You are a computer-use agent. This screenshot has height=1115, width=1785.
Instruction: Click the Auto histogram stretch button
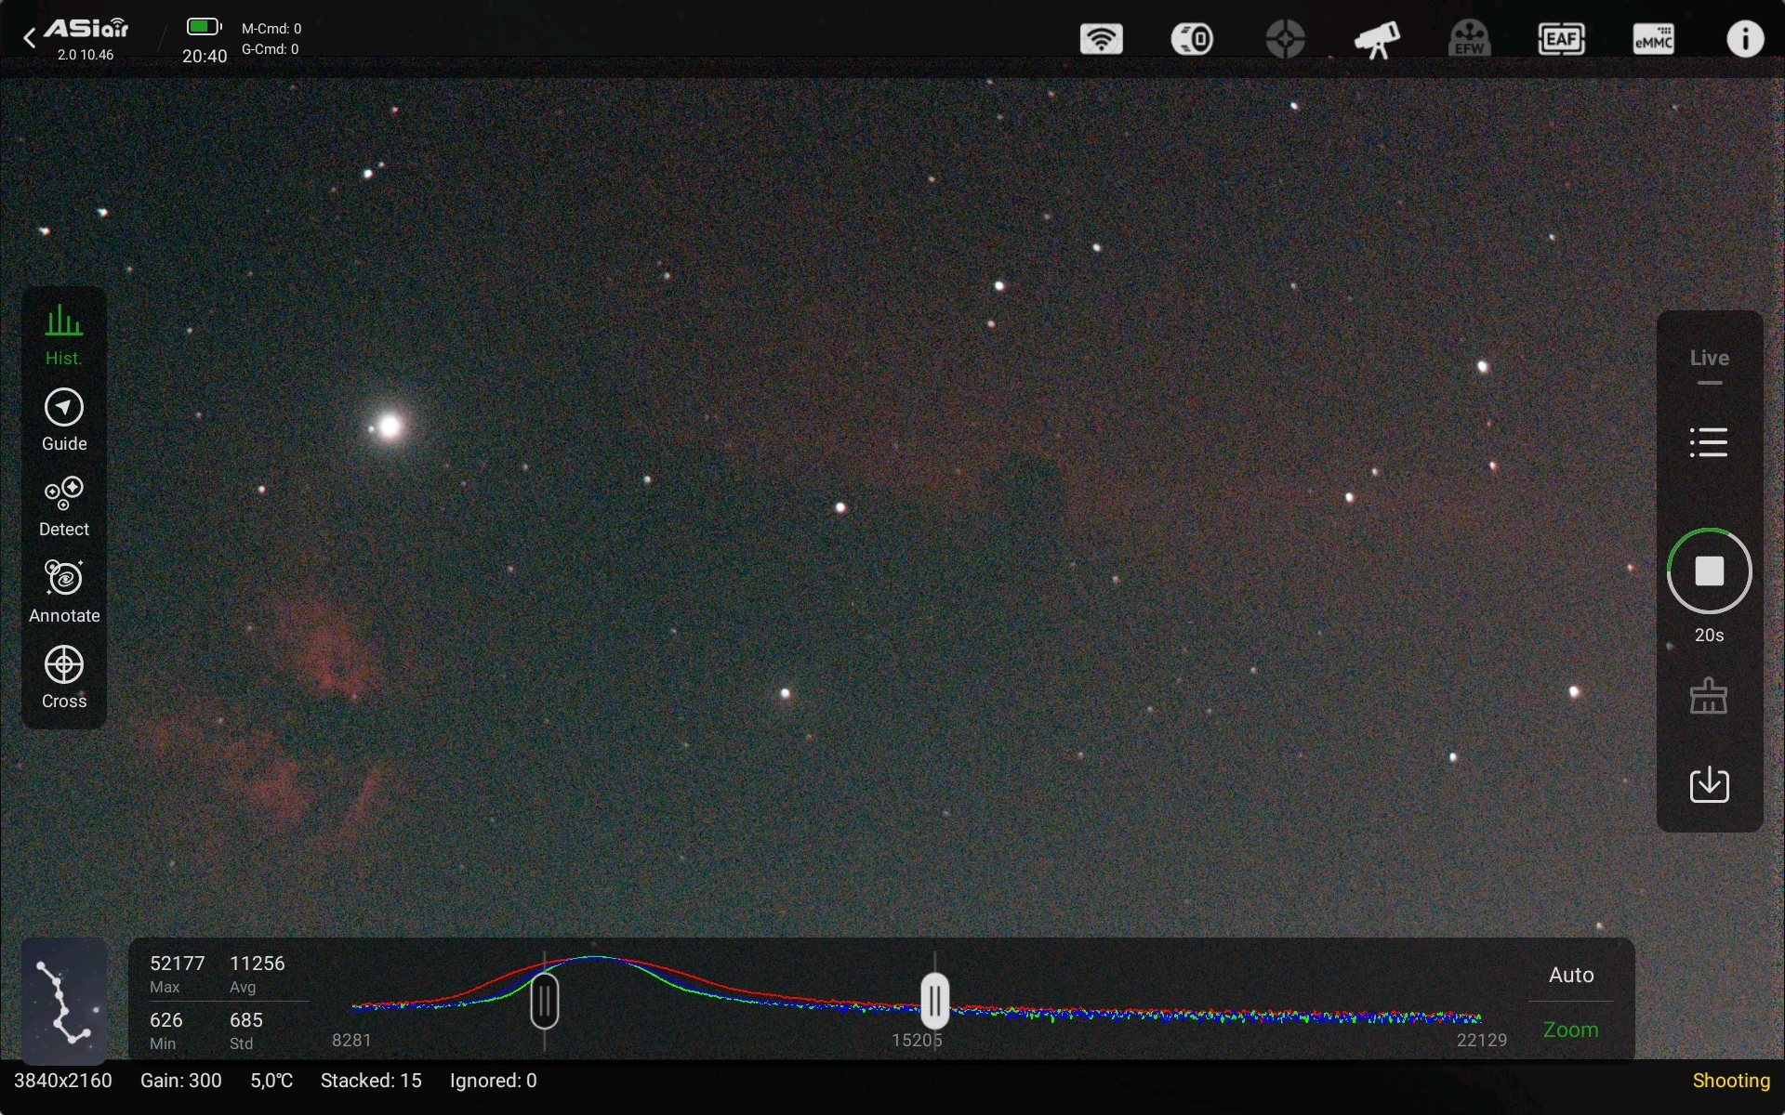point(1571,975)
